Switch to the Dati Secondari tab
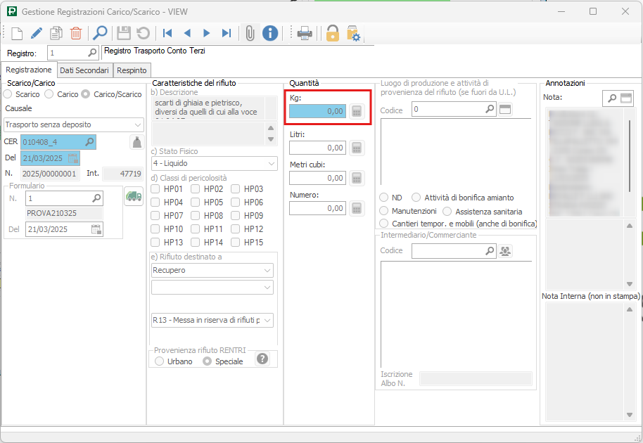643x443 pixels. pos(84,70)
